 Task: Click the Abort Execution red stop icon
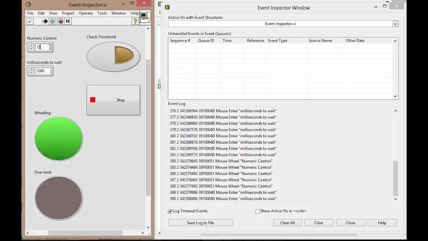(61, 21)
